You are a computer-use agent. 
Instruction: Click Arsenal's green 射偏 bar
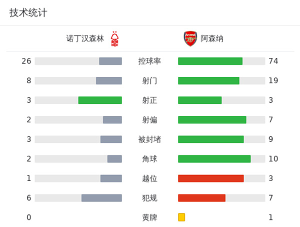(212, 120)
